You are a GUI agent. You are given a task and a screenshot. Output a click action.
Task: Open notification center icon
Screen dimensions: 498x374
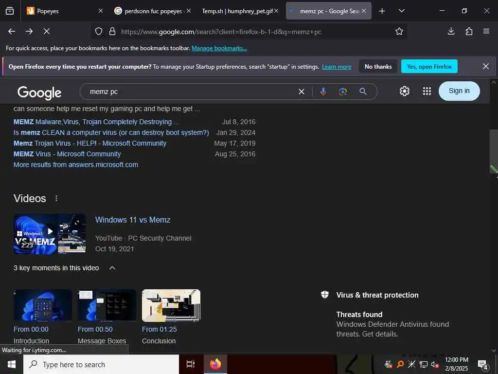pyautogui.click(x=483, y=365)
